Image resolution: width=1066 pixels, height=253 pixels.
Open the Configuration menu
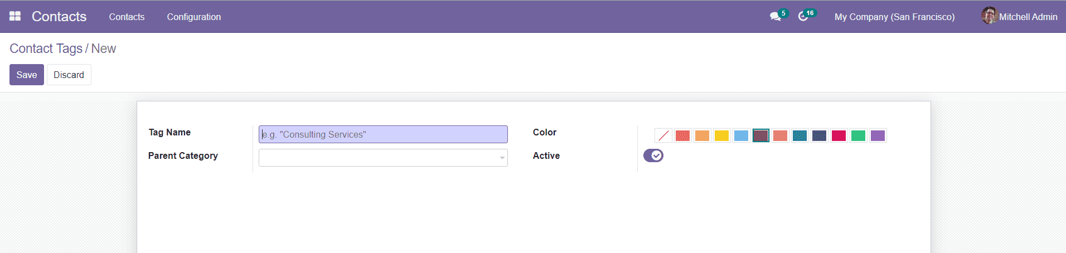click(x=193, y=17)
